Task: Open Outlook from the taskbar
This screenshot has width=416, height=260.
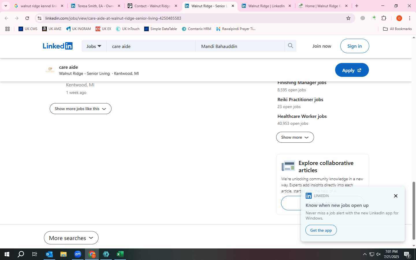Action: (49, 254)
